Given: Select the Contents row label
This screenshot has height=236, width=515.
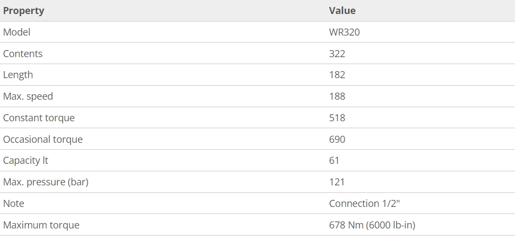Looking at the screenshot, I should (x=23, y=54).
